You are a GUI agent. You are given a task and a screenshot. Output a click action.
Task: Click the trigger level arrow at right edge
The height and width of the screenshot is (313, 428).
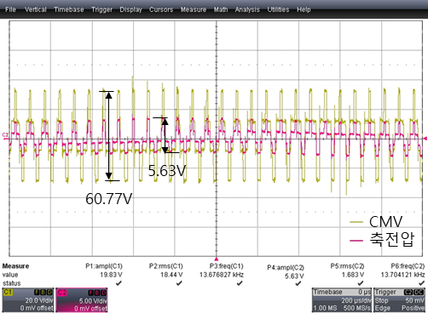(x=425, y=139)
